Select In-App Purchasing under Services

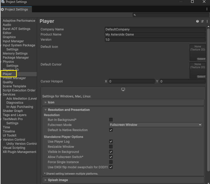pyautogui.click(x=20, y=107)
